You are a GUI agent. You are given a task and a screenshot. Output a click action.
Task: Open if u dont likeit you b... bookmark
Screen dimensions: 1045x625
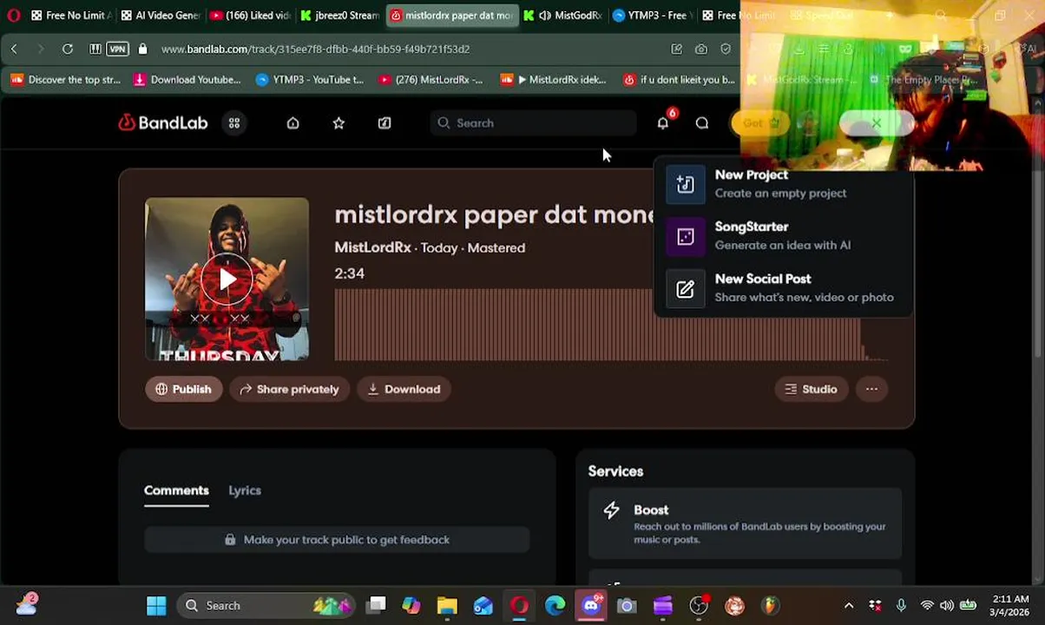pos(680,80)
